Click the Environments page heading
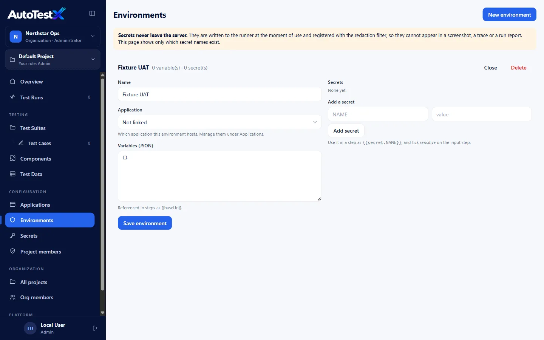544x340 pixels. pyautogui.click(x=140, y=15)
